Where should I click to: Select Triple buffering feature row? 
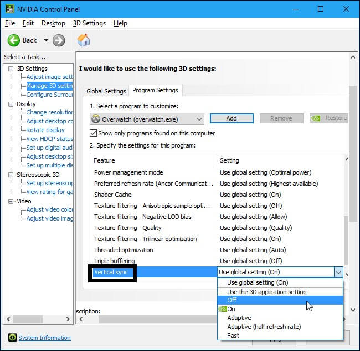pyautogui.click(x=217, y=261)
